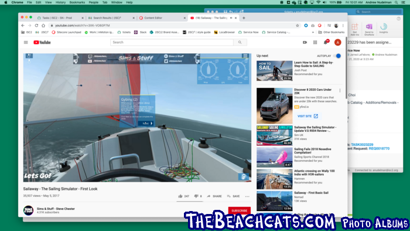Open the YouTube hamburger guide menu
Viewport: 410px width, 231px height.
(26, 42)
